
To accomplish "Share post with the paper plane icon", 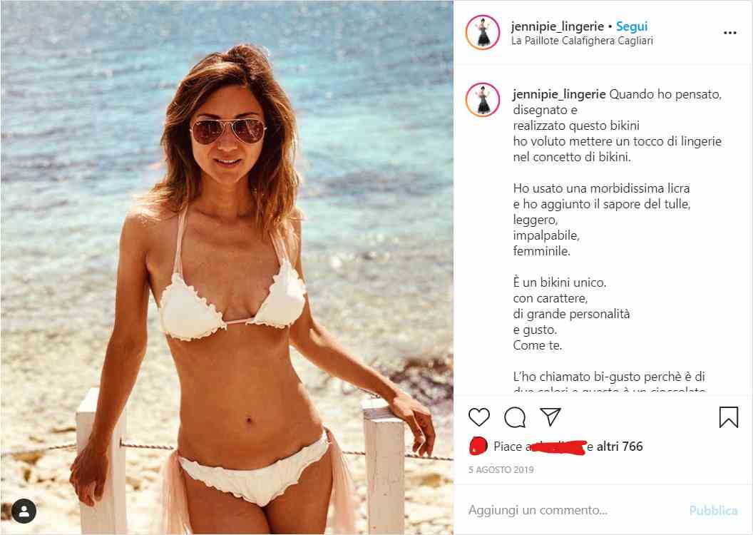I will [550, 417].
